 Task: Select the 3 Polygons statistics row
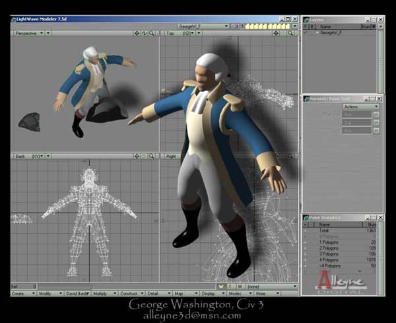(340, 254)
